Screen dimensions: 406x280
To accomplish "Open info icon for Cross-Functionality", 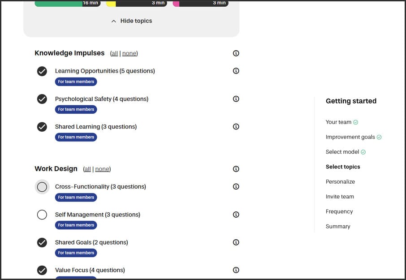I will pos(236,187).
